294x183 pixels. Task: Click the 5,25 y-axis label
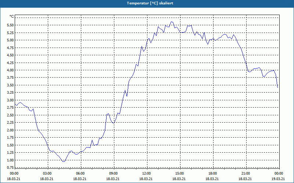(10, 33)
